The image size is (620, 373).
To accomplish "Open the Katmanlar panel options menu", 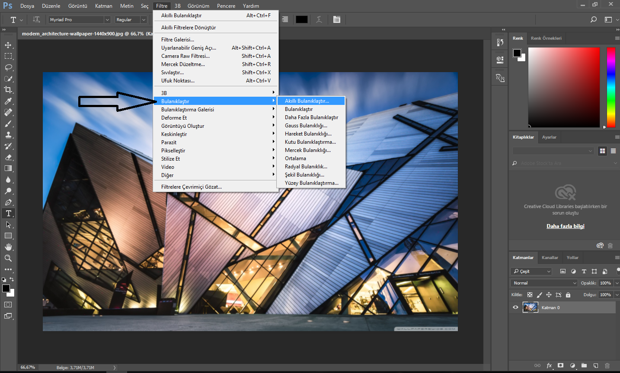I will (617, 257).
